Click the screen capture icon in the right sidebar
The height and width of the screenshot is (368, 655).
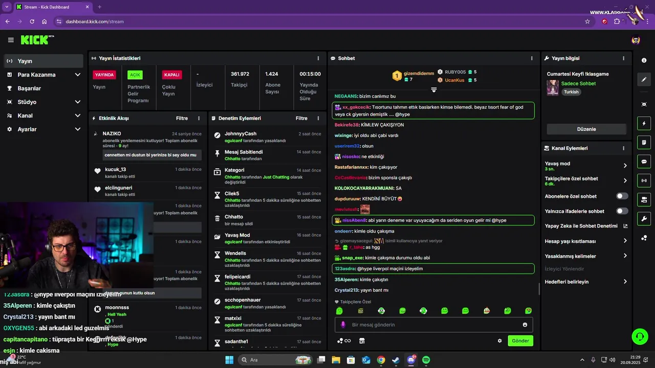644,104
